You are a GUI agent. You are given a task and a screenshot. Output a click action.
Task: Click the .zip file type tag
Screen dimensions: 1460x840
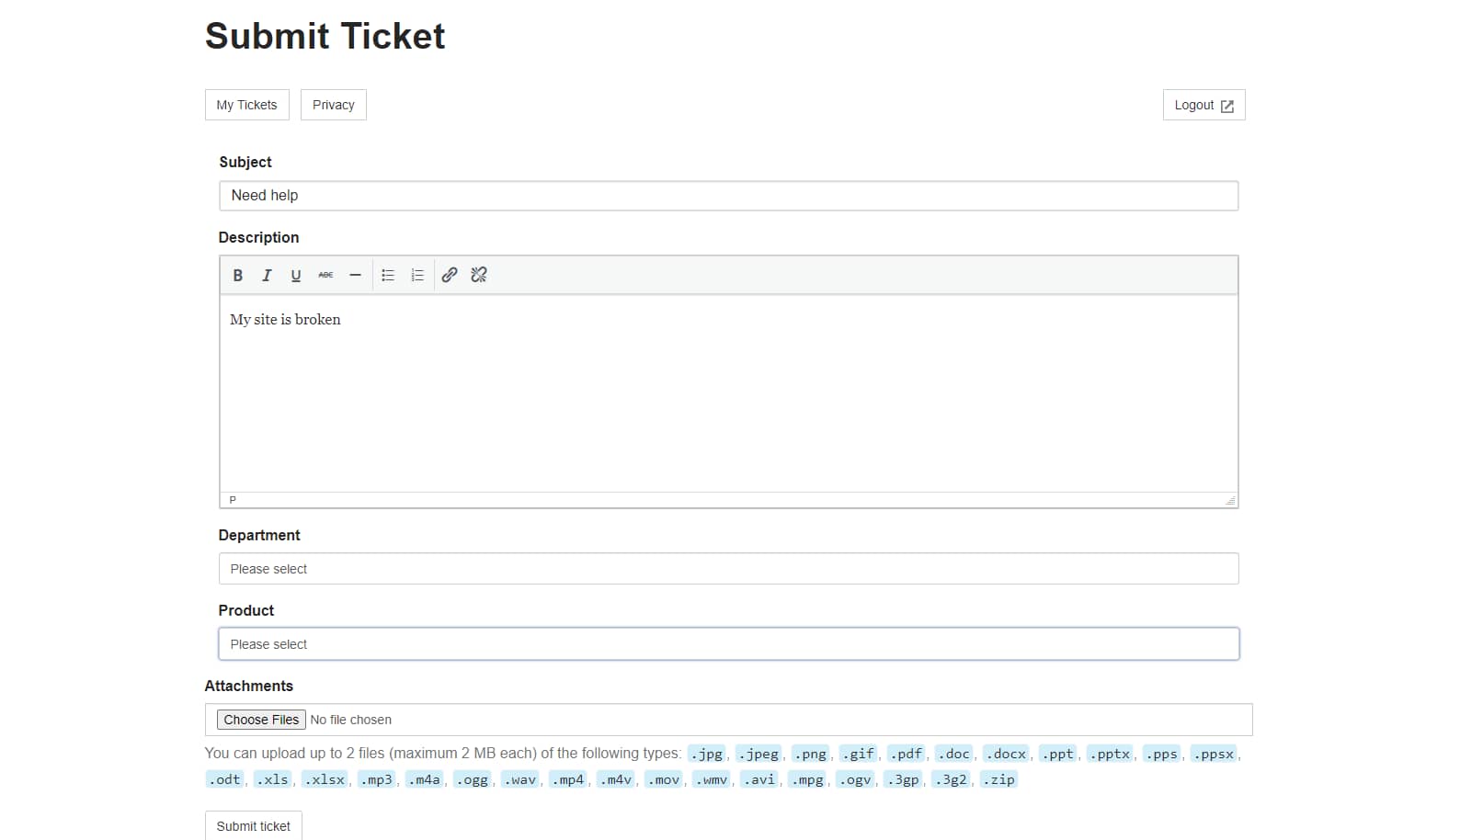coord(998,779)
